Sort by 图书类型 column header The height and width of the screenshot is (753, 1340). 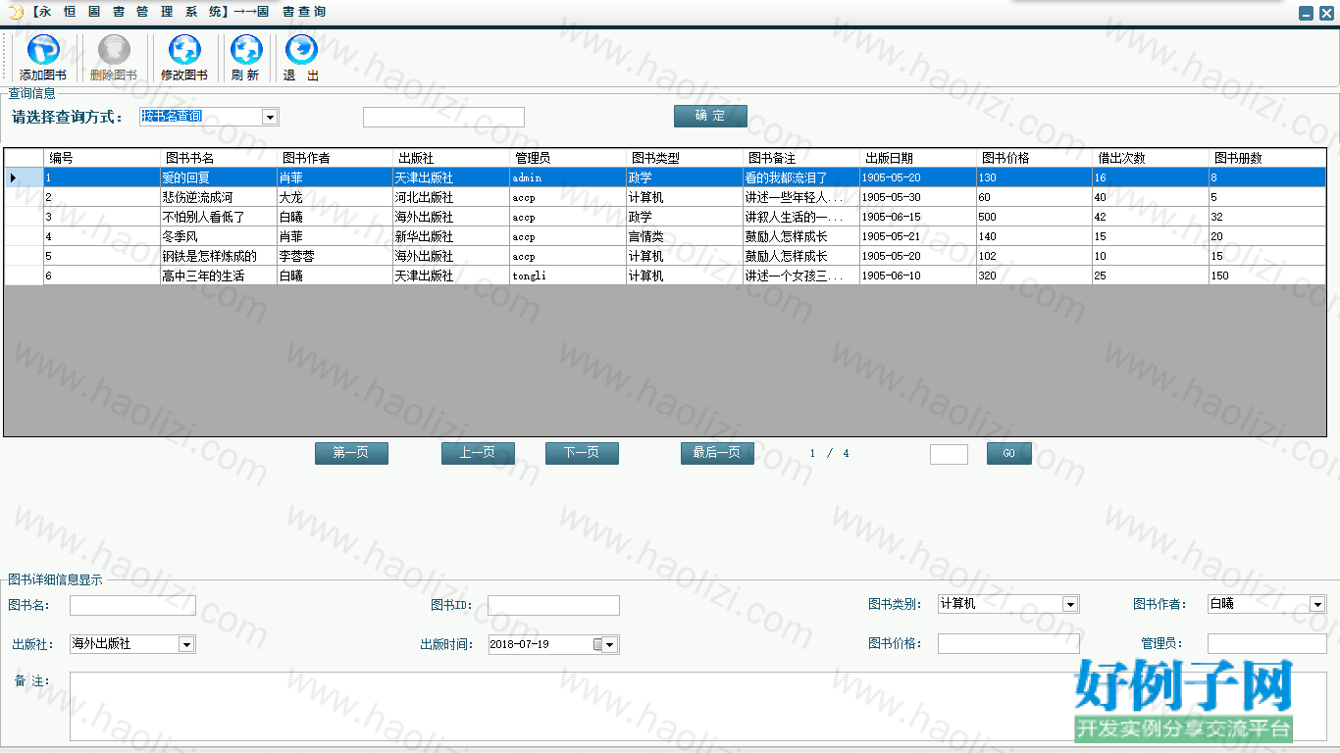(x=686, y=158)
